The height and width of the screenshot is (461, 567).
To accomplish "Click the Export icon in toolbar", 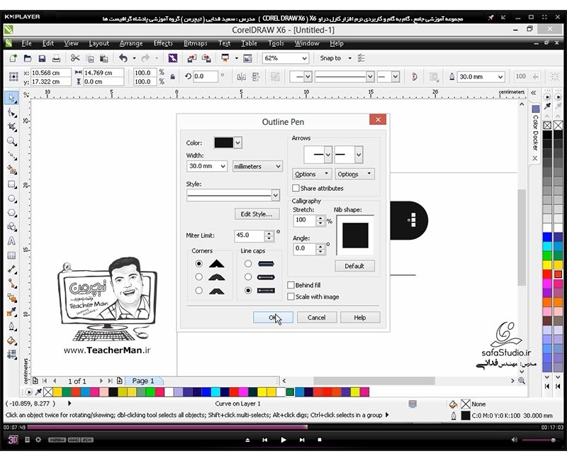I will [x=206, y=58].
